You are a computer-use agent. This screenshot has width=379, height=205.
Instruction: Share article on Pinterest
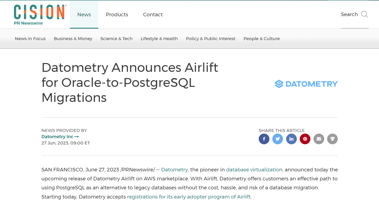(x=305, y=139)
